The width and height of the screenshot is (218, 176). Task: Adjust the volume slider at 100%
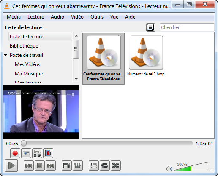(x=191, y=167)
